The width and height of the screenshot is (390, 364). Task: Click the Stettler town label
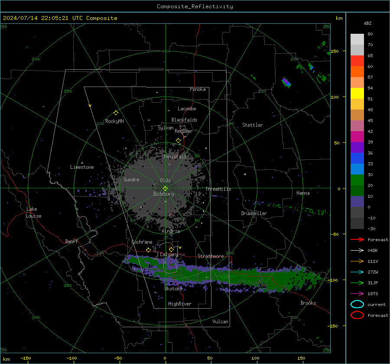pos(253,125)
